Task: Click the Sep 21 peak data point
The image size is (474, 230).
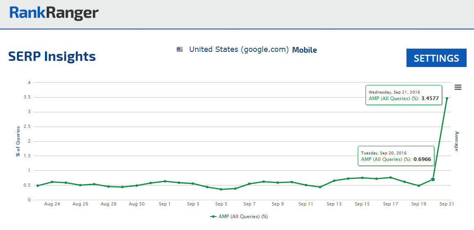Action: [x=447, y=98]
